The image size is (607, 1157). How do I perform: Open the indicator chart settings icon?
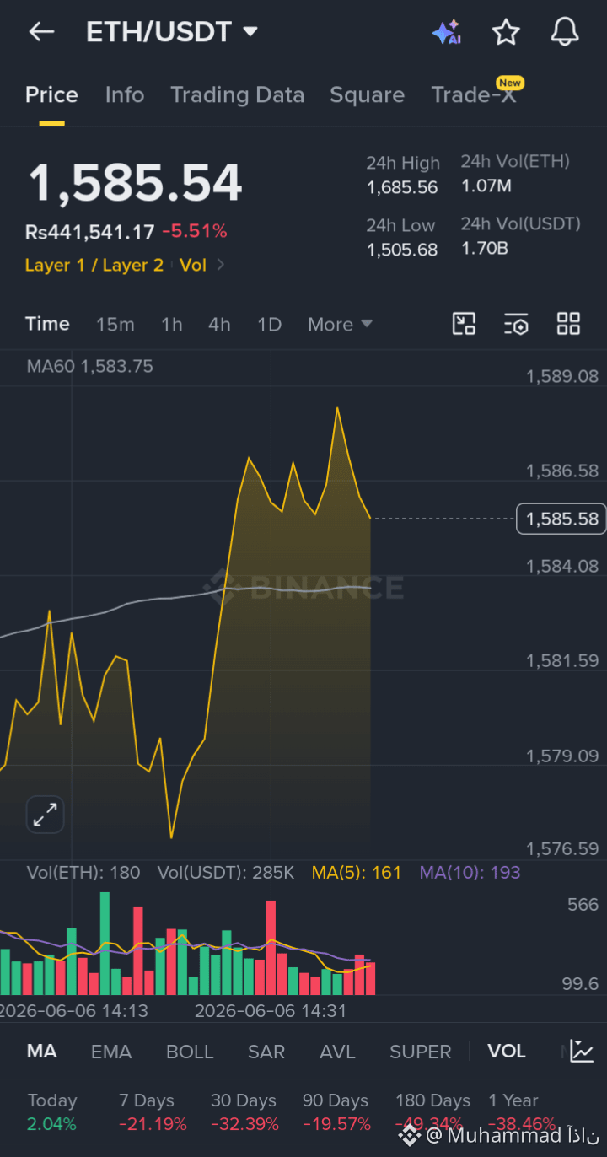point(582,1051)
